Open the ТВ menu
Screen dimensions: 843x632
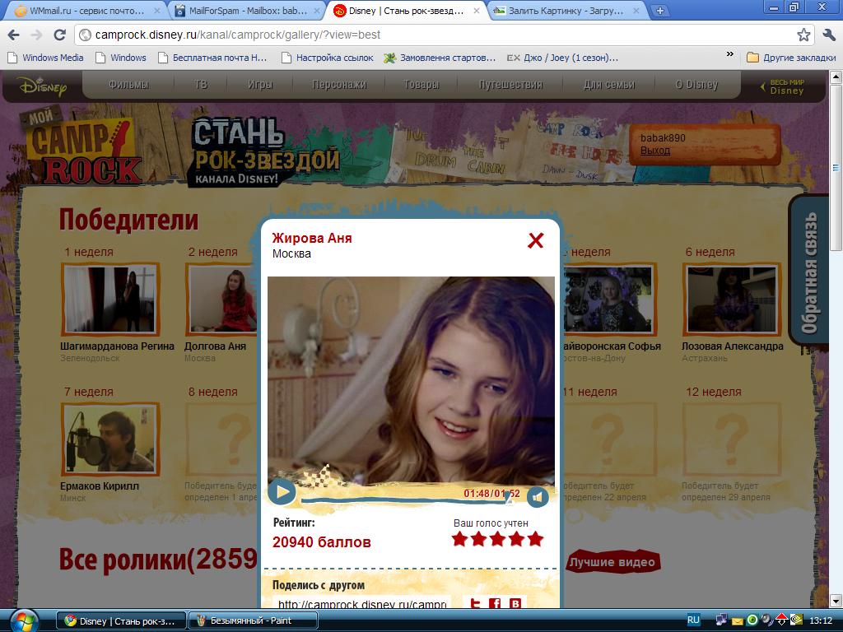click(201, 85)
